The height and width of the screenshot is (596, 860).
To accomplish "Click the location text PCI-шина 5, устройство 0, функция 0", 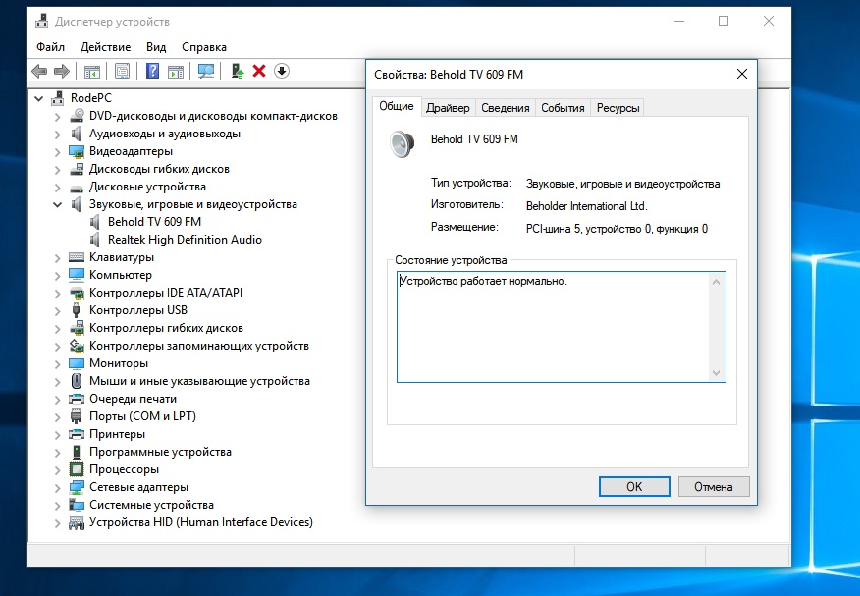I will [x=618, y=229].
